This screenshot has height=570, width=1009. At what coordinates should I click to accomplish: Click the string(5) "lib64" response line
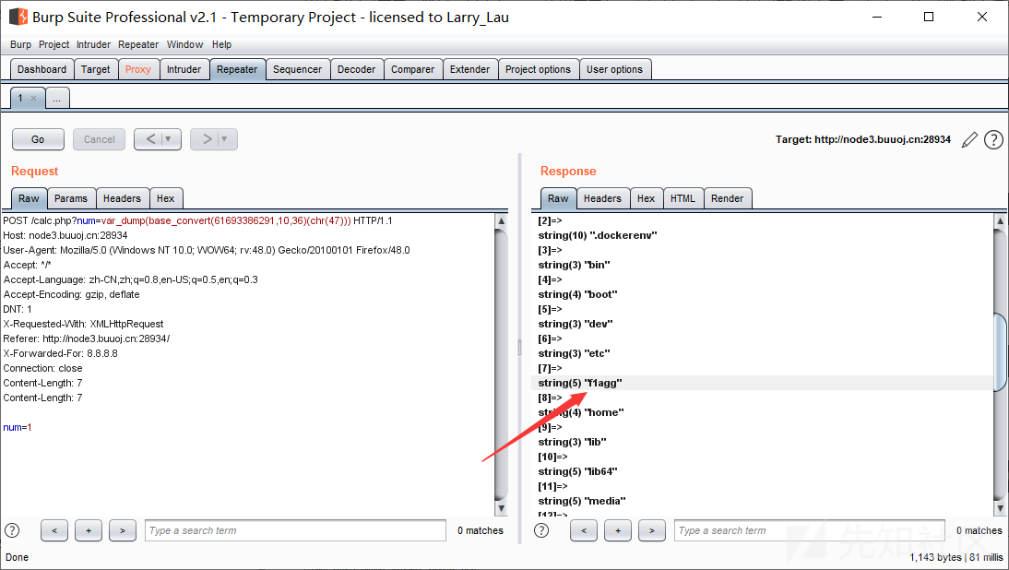pyautogui.click(x=578, y=471)
